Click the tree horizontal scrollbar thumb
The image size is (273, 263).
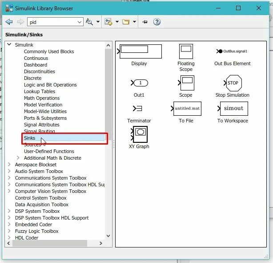coord(50,243)
